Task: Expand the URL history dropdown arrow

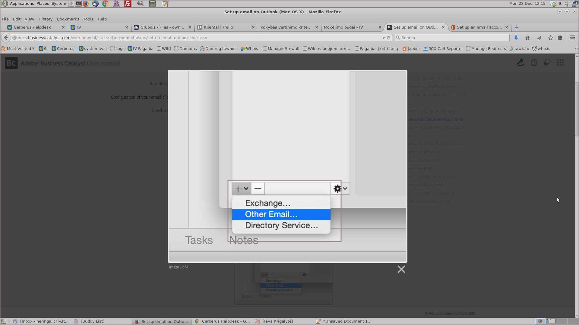Action: click(384, 38)
